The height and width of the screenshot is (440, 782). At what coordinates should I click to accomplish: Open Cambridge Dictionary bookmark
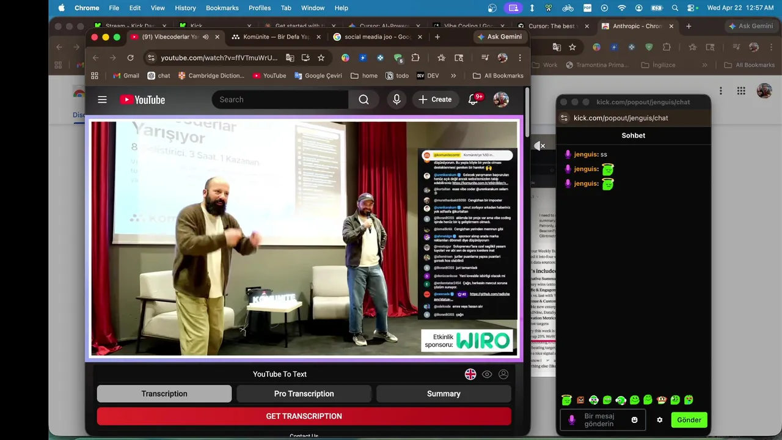211,76
